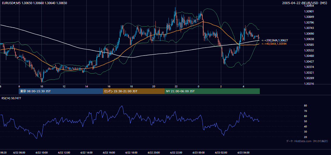Click the 4/23 02:00 time label
Screen dimensions: 331x155
click(x=221, y=153)
